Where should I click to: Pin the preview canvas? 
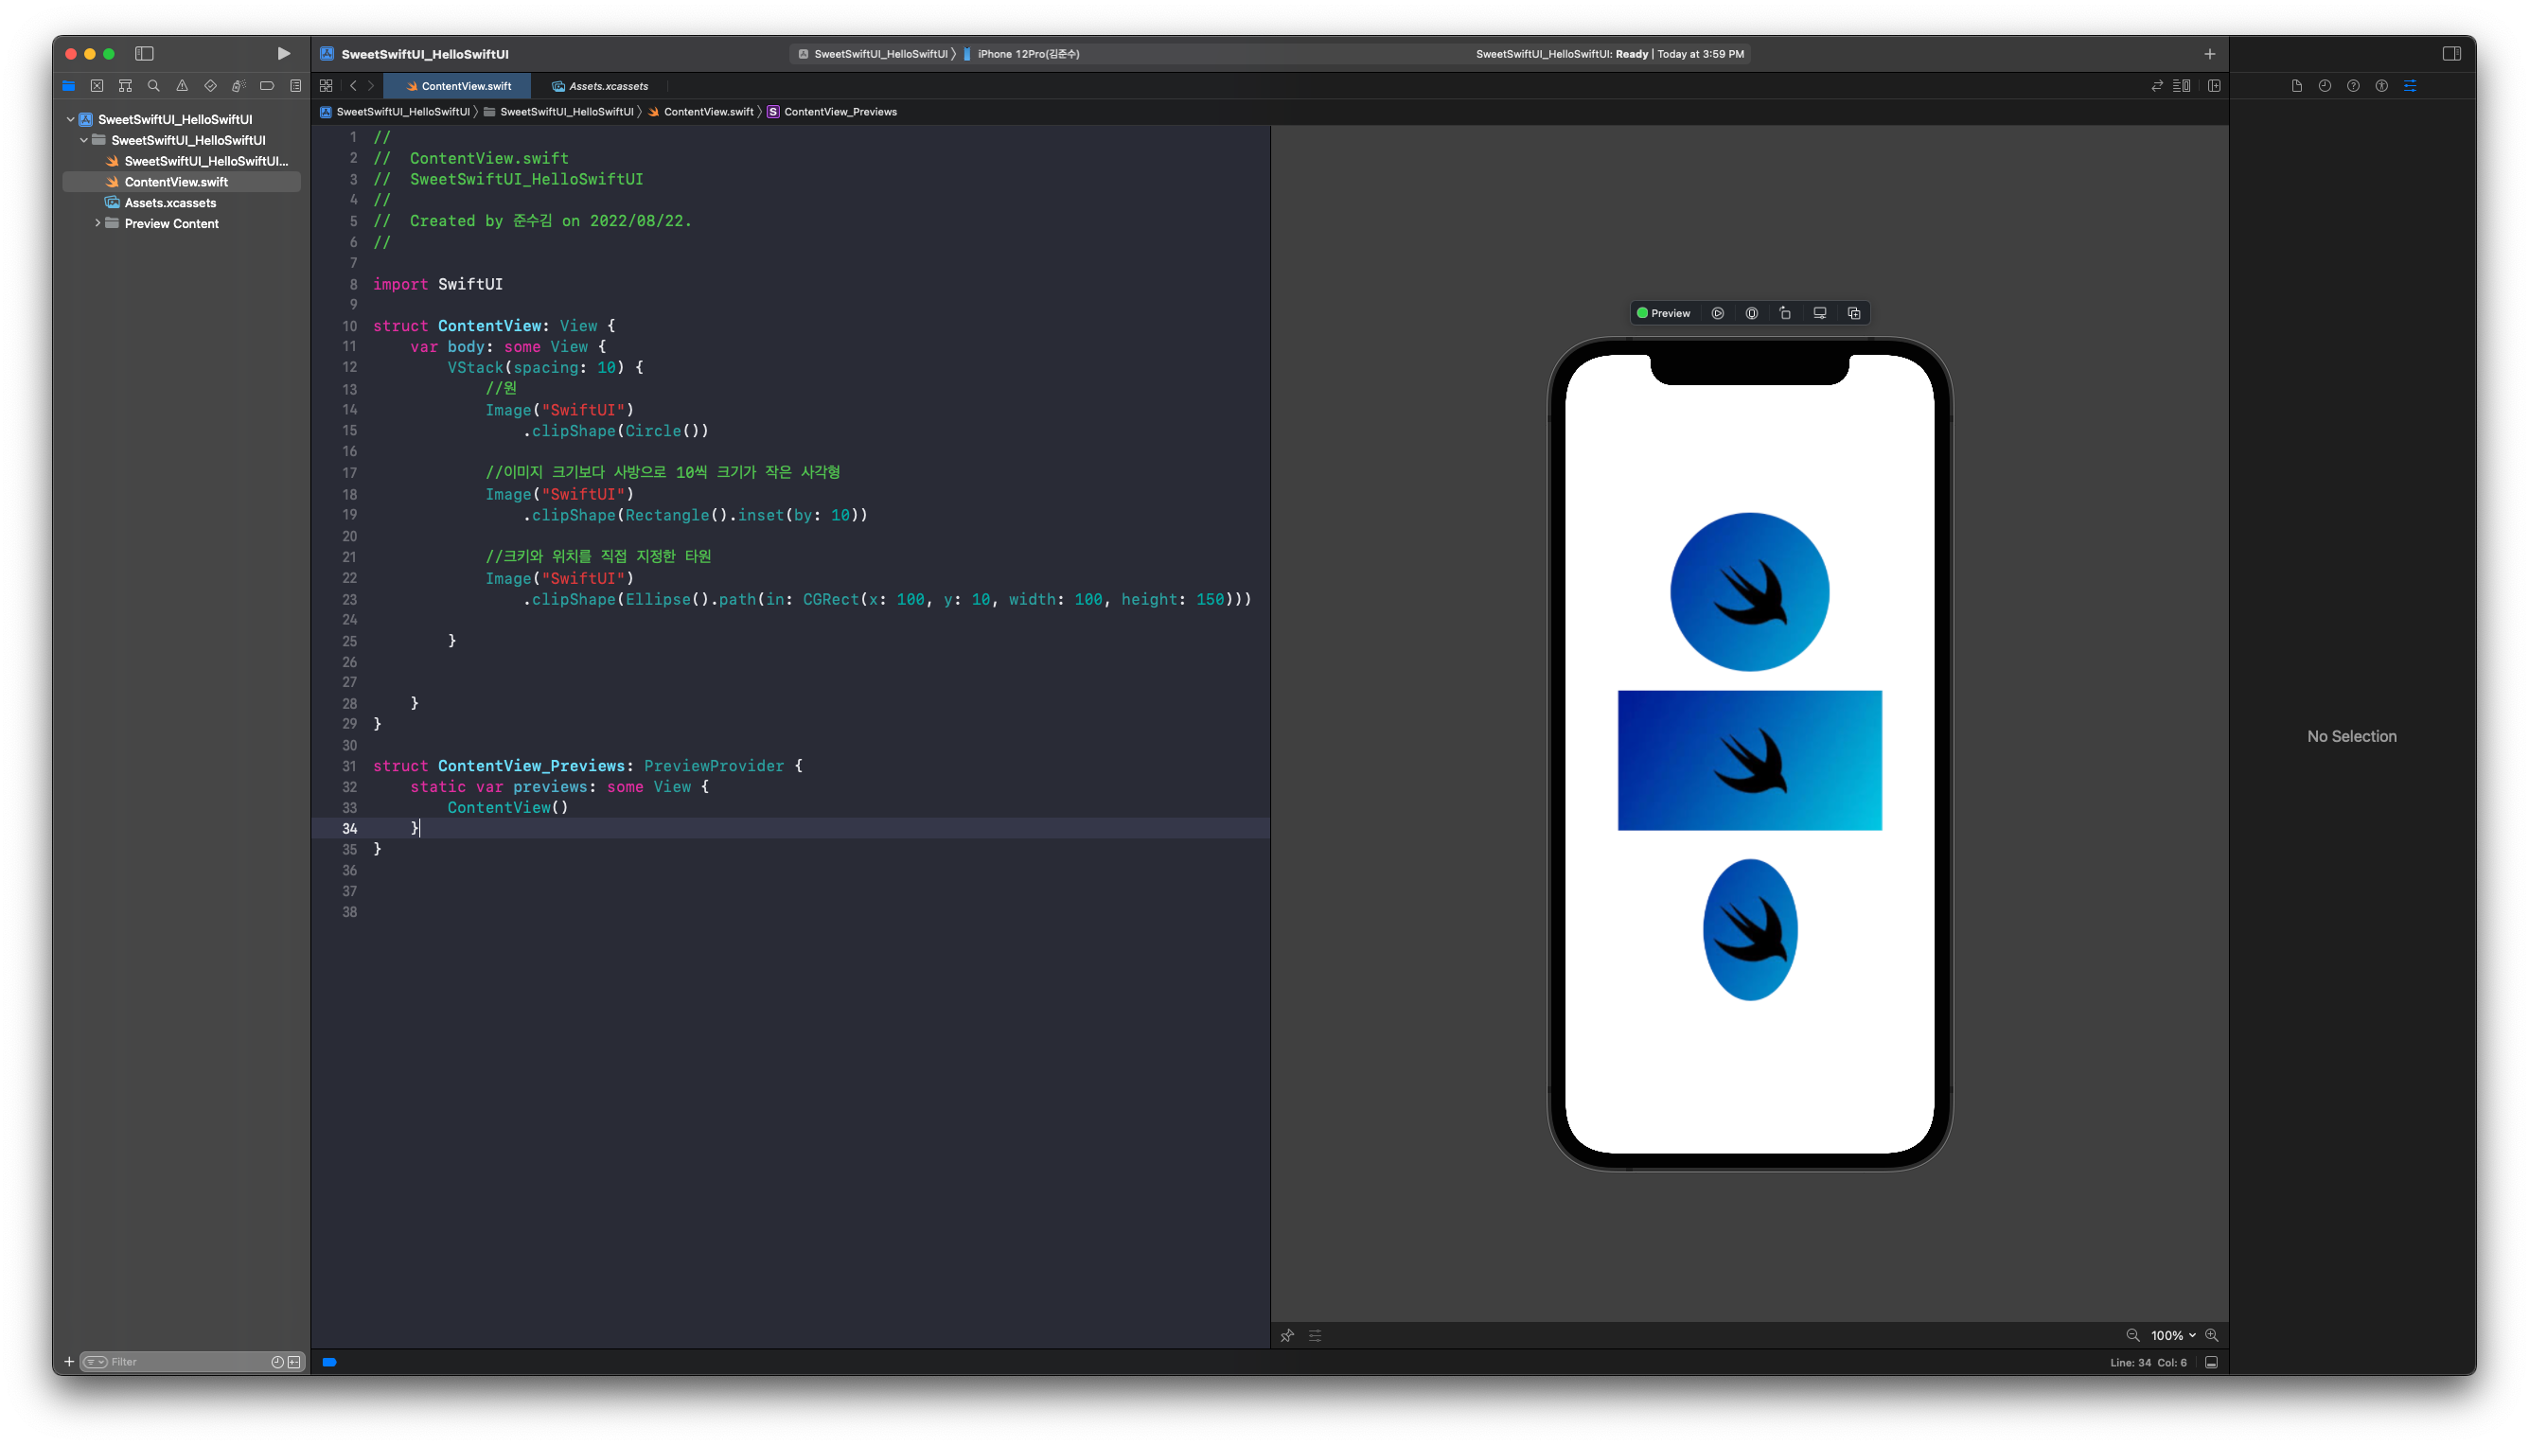pos(1287,1336)
